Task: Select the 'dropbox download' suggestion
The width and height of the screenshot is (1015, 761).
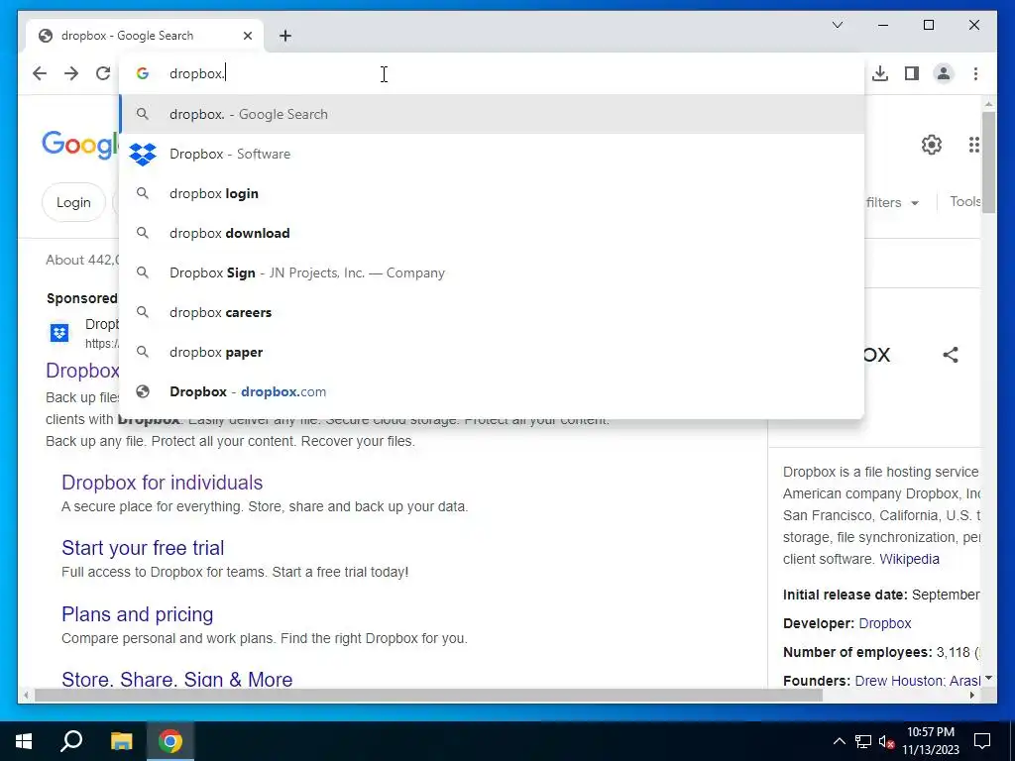Action: [x=492, y=233]
